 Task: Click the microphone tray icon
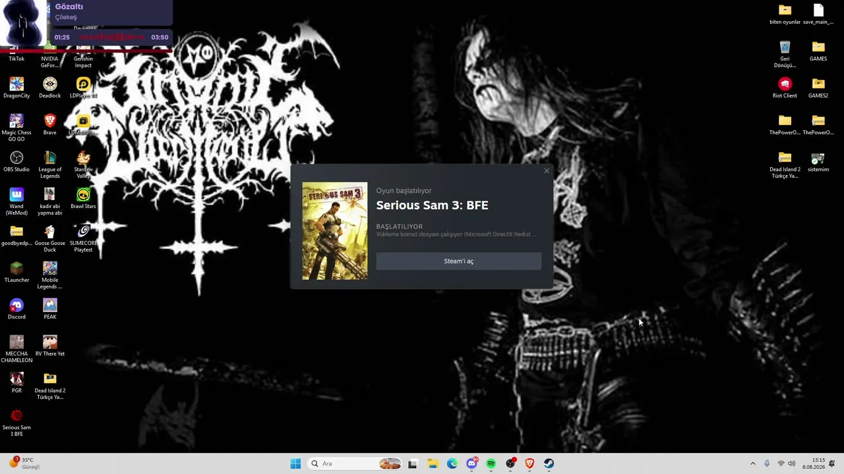click(x=767, y=463)
